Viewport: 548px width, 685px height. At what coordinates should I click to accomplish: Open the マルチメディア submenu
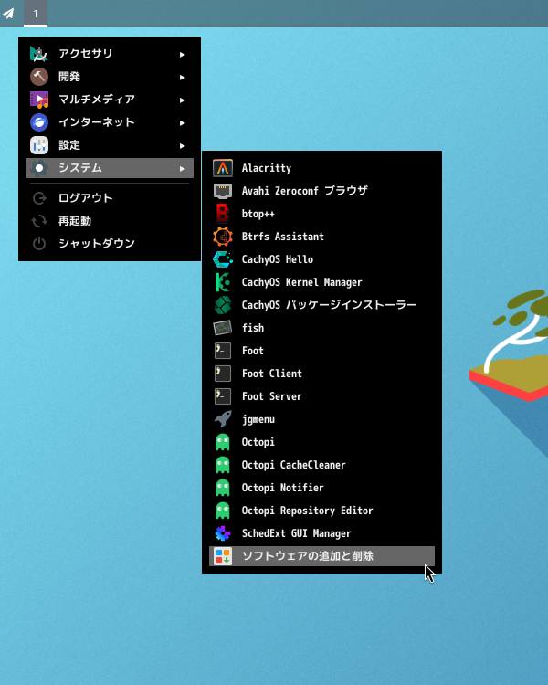[x=110, y=100]
